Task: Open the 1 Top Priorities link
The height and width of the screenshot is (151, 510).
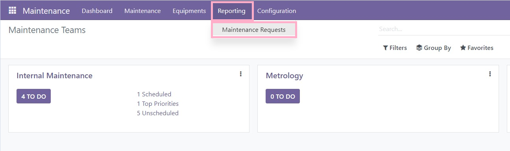Action: click(158, 104)
